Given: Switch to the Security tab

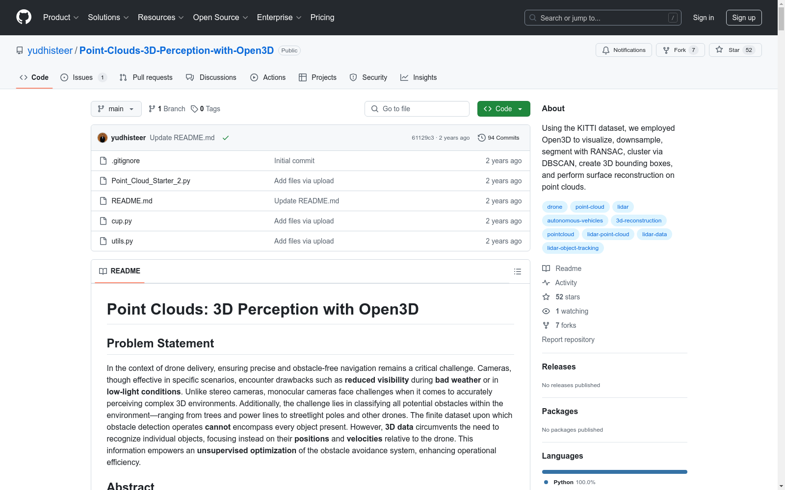Looking at the screenshot, I should (x=368, y=77).
